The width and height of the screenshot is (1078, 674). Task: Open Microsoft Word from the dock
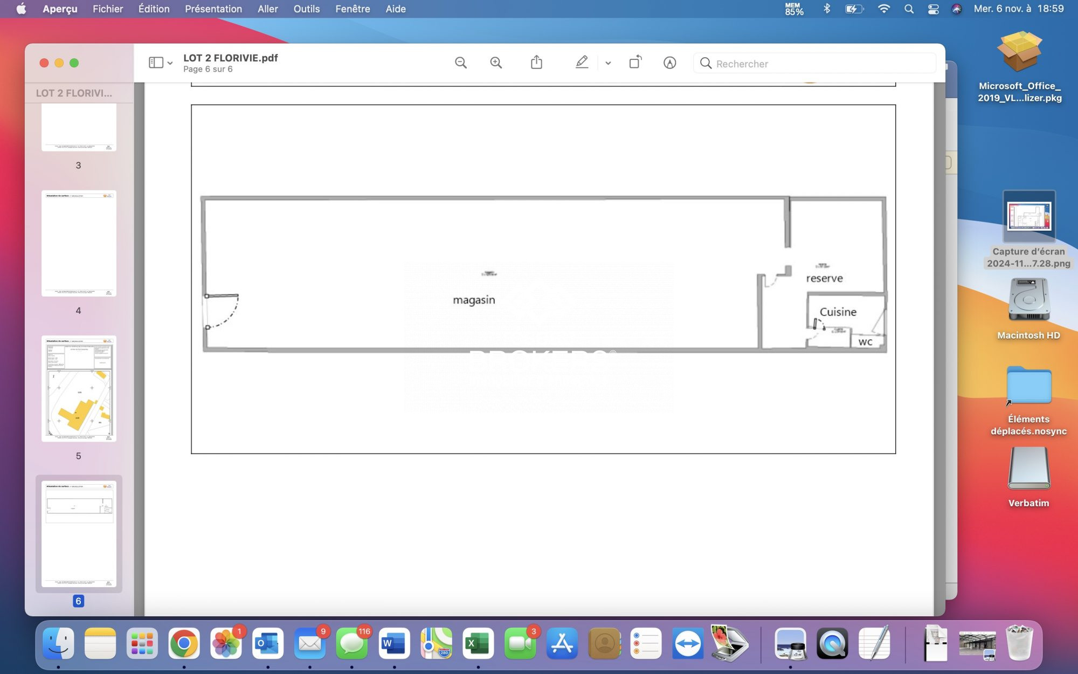tap(393, 643)
